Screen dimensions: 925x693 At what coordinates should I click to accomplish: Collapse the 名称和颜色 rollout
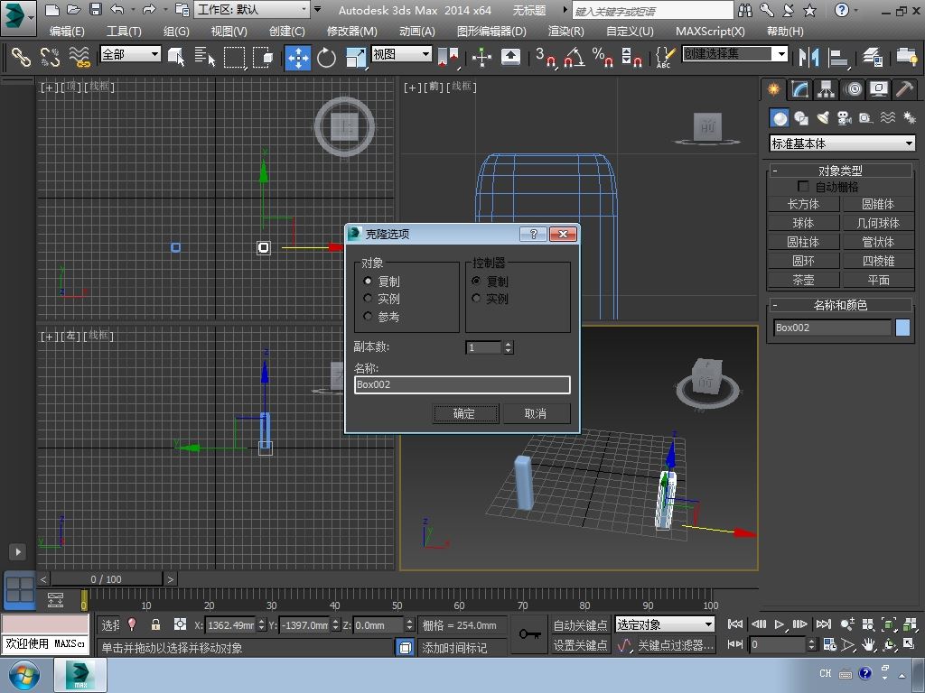pyautogui.click(x=840, y=305)
